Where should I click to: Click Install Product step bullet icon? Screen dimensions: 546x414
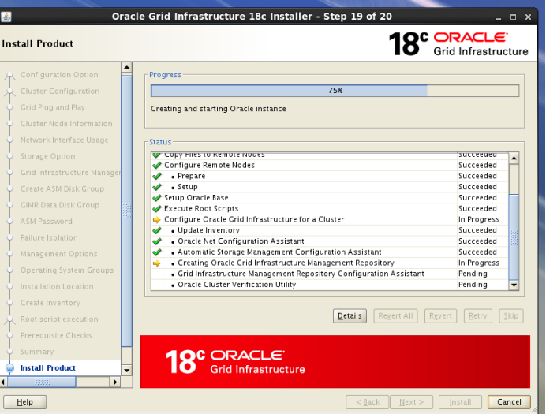pyautogui.click(x=9, y=368)
